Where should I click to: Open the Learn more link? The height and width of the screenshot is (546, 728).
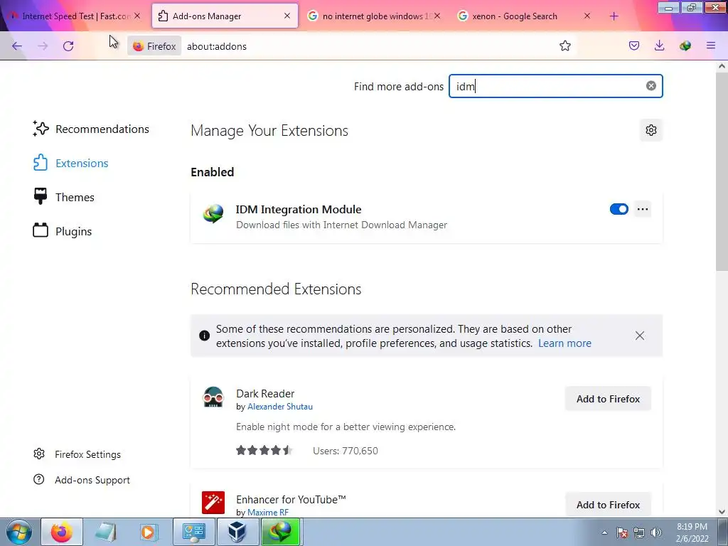tap(564, 343)
